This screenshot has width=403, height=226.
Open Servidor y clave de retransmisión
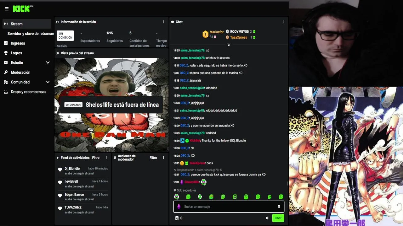point(31,34)
